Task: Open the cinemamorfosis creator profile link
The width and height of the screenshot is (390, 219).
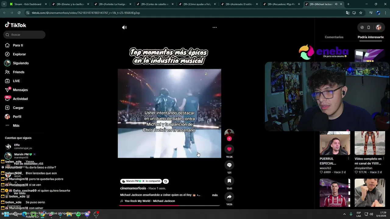Action: tap(133, 188)
